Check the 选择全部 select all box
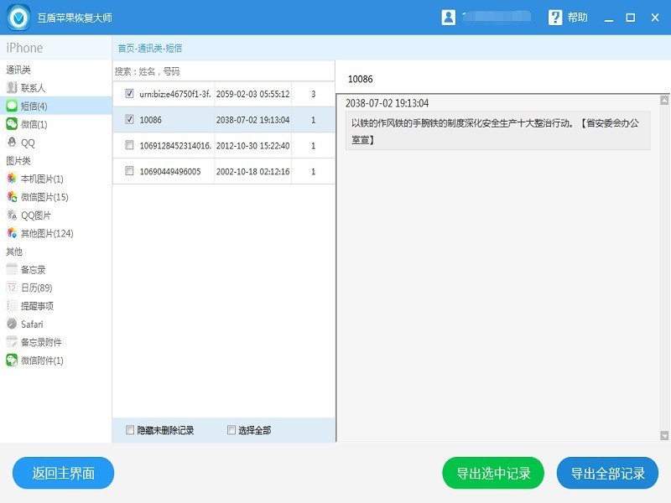This screenshot has height=503, width=671. click(231, 429)
